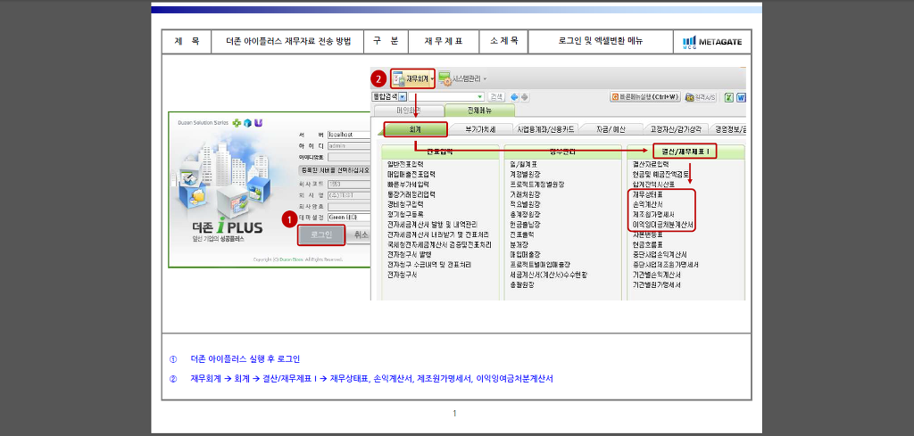914x436 pixels.
Task: Click the 등록된 서버를 선택하십시오 button
Action: click(335, 170)
